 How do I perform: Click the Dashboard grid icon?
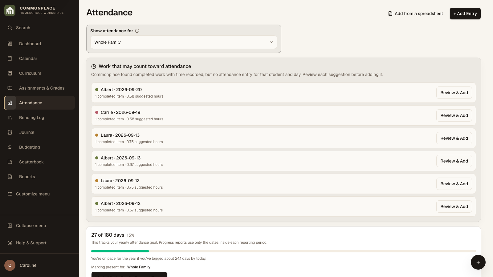pos(10,44)
